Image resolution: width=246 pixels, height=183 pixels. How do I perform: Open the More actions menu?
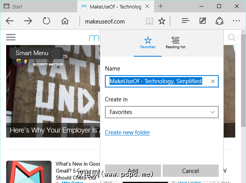[x=236, y=21]
